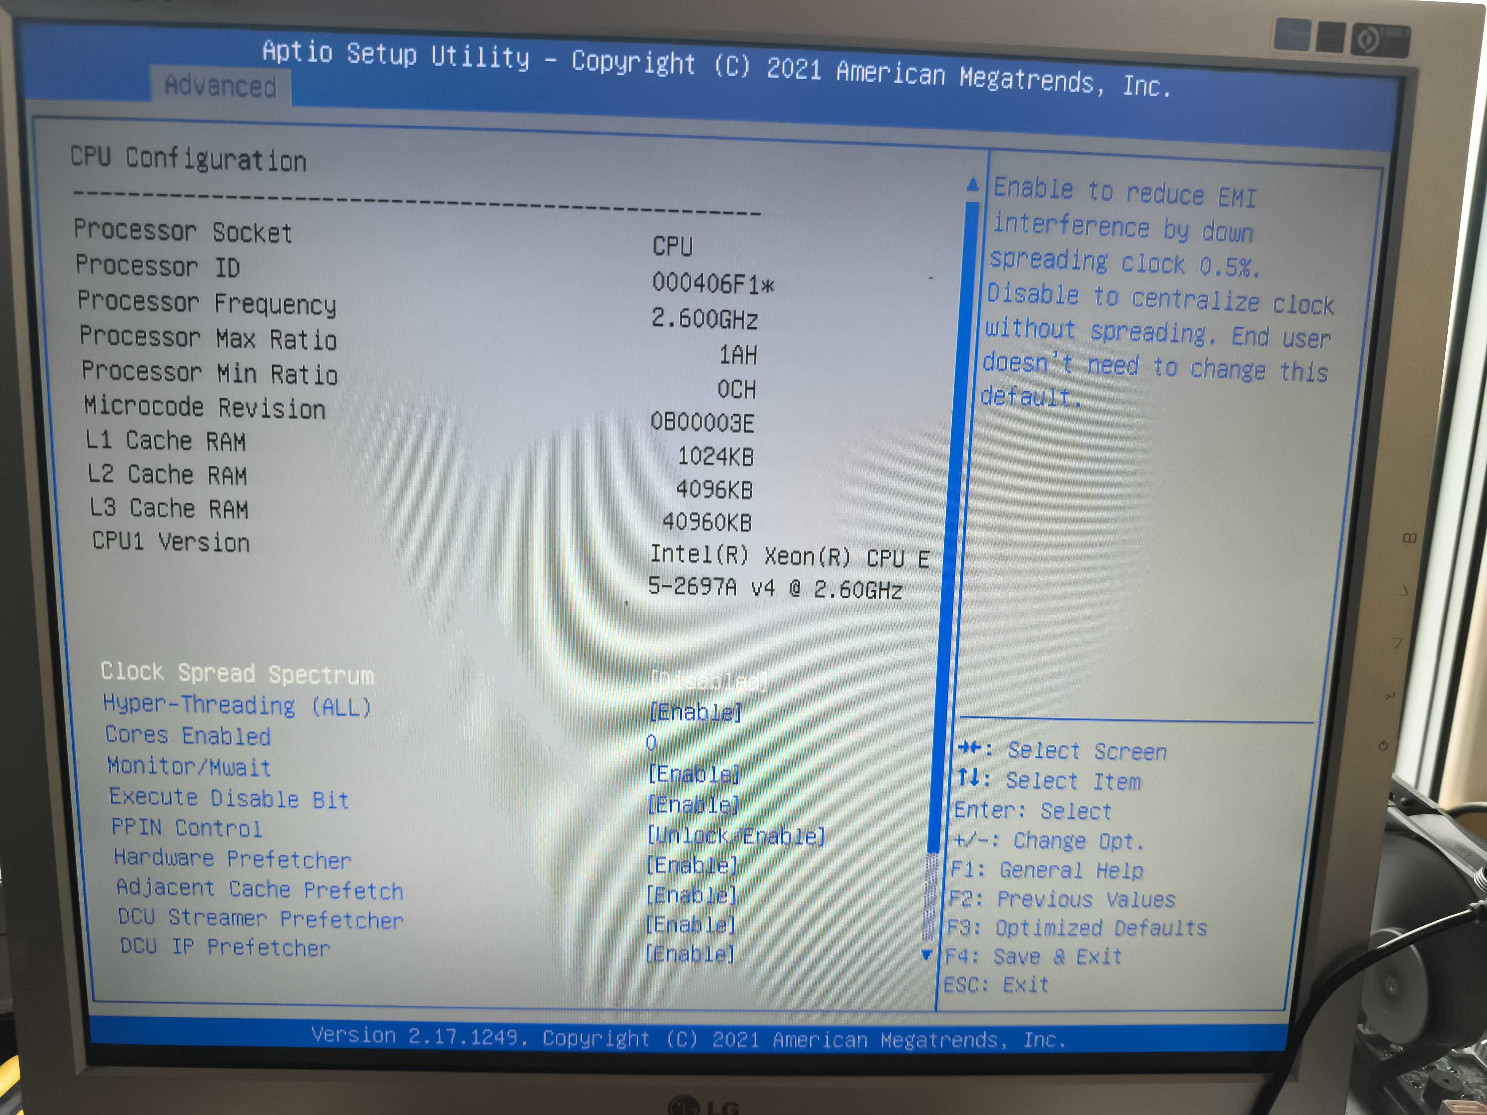Click the Enter: Select hint
Screen dimensions: 1487x1115
pos(1033,810)
